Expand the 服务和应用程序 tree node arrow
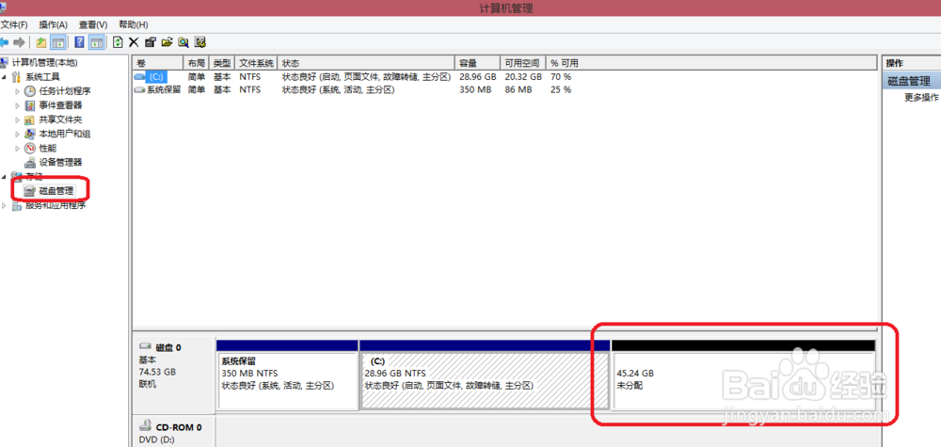This screenshot has width=941, height=447. (x=4, y=206)
